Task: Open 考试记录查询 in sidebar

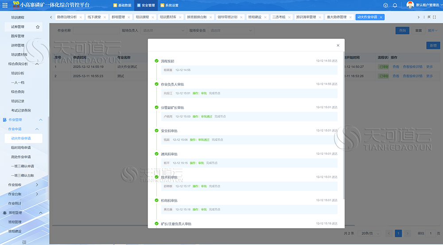Action: pyautogui.click(x=21, y=111)
